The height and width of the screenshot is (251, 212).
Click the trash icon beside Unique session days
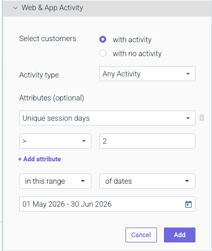coord(202,117)
